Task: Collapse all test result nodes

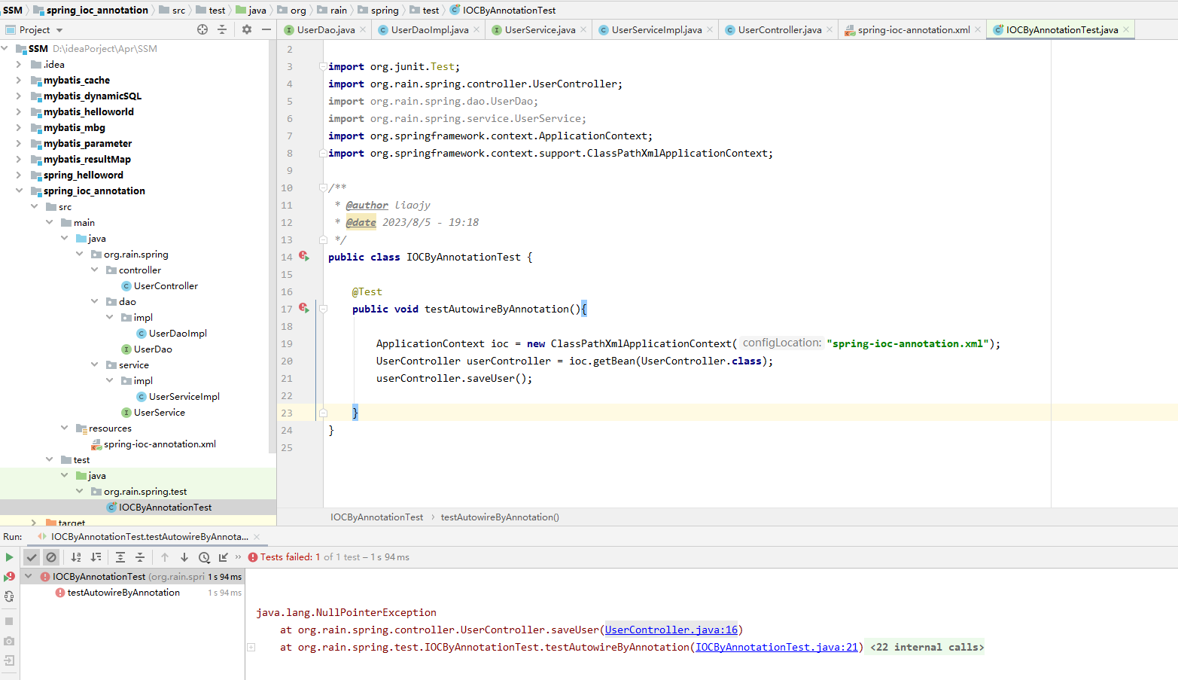Action: tap(140, 557)
